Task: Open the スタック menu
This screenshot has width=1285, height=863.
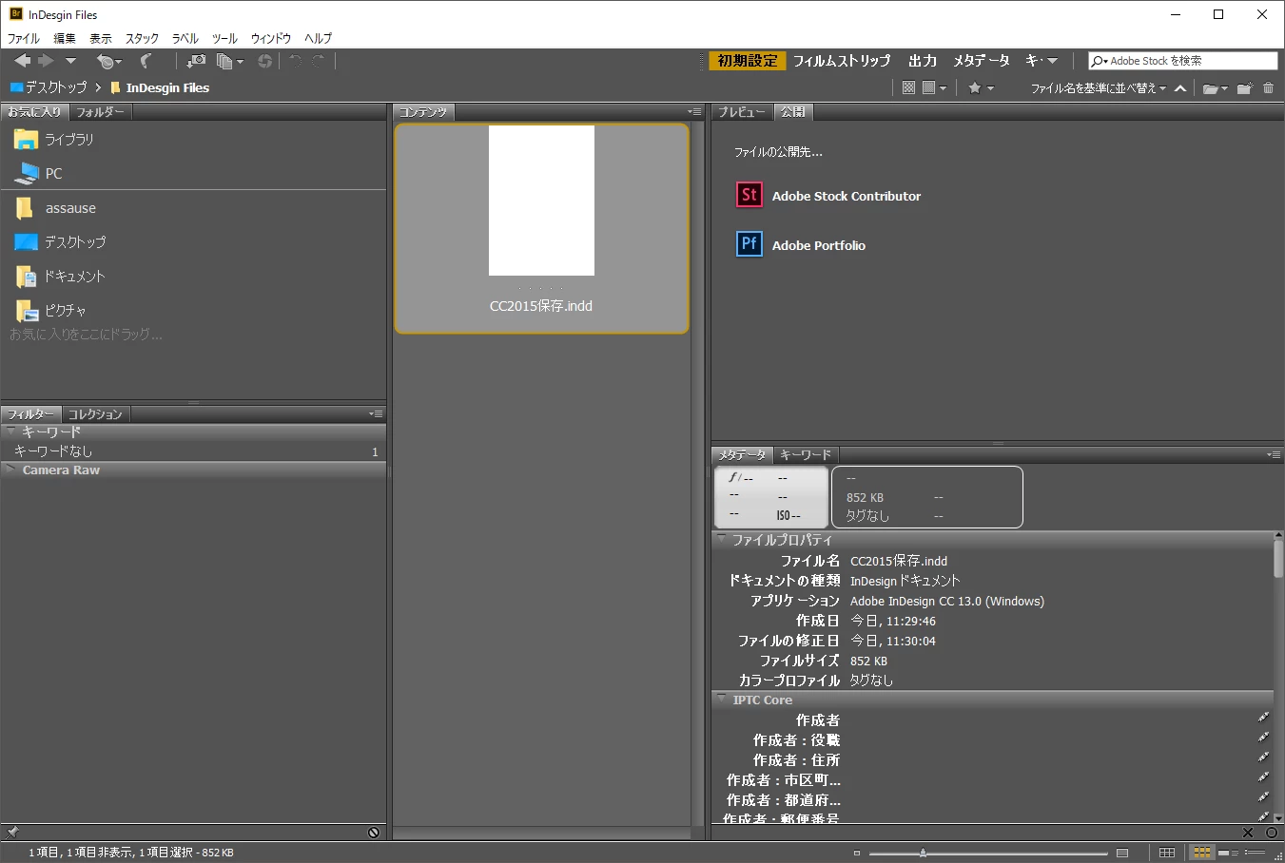Action: tap(142, 38)
